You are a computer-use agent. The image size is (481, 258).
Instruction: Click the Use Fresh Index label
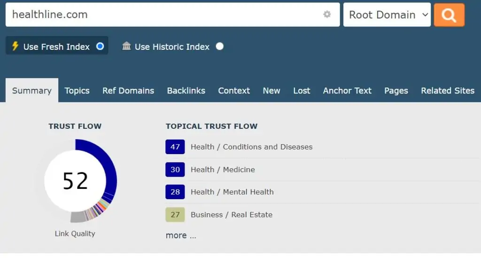point(56,47)
